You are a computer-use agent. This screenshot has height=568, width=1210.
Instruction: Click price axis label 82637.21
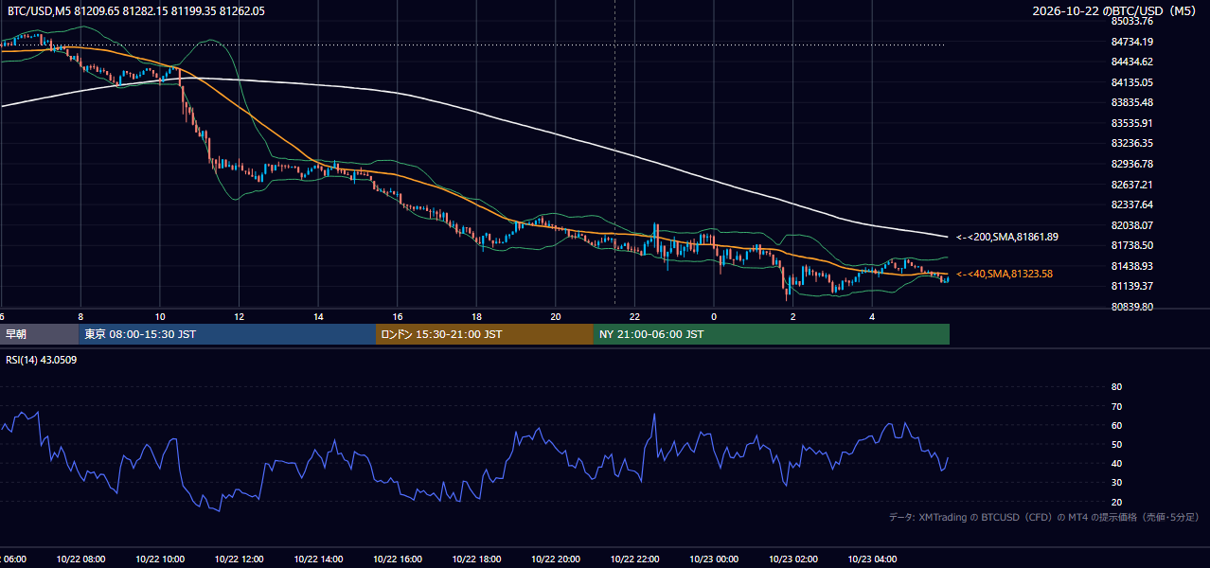pos(1131,185)
